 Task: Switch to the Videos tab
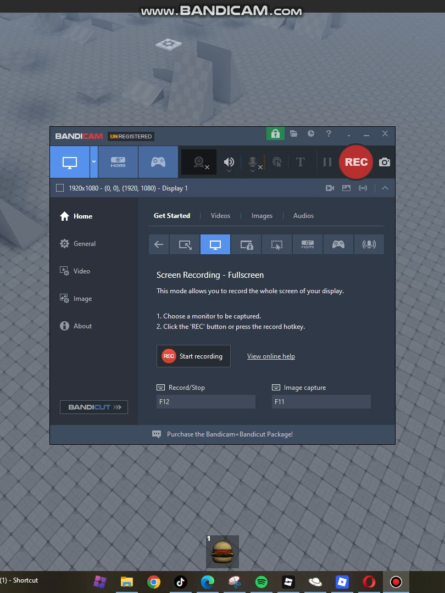point(221,216)
